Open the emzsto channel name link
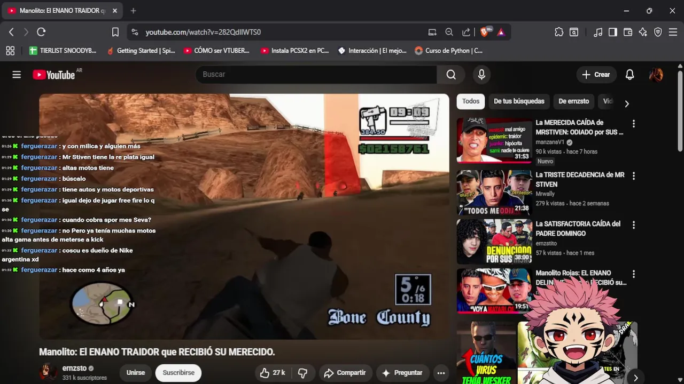 click(74, 369)
